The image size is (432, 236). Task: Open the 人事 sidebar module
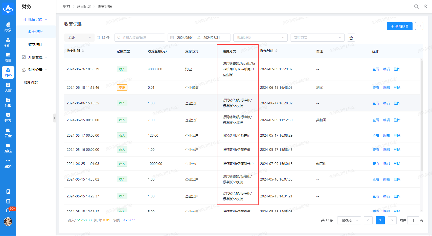click(8, 87)
